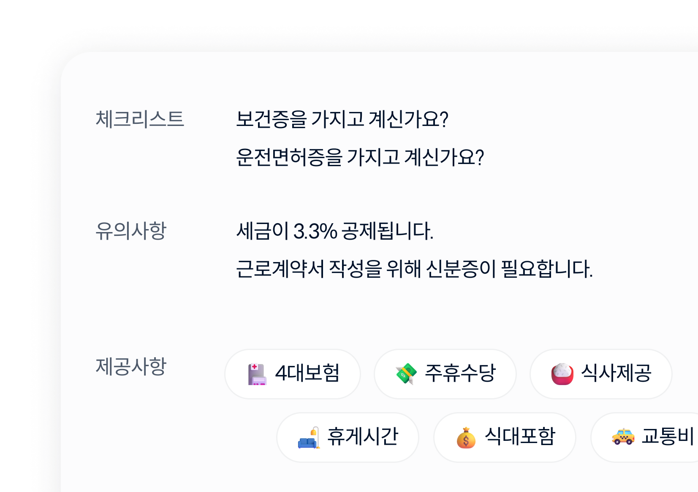Click the 유의사항 section label
698x492 pixels.
(x=131, y=231)
